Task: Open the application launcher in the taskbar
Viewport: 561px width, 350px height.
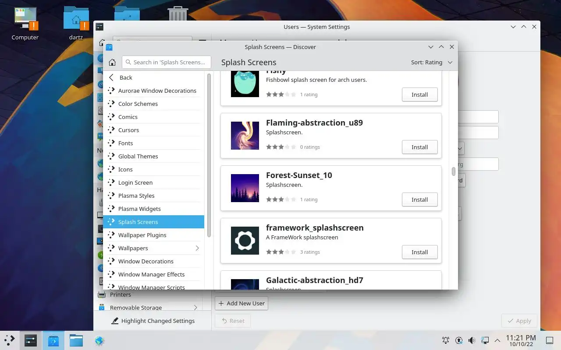Action: (x=9, y=340)
